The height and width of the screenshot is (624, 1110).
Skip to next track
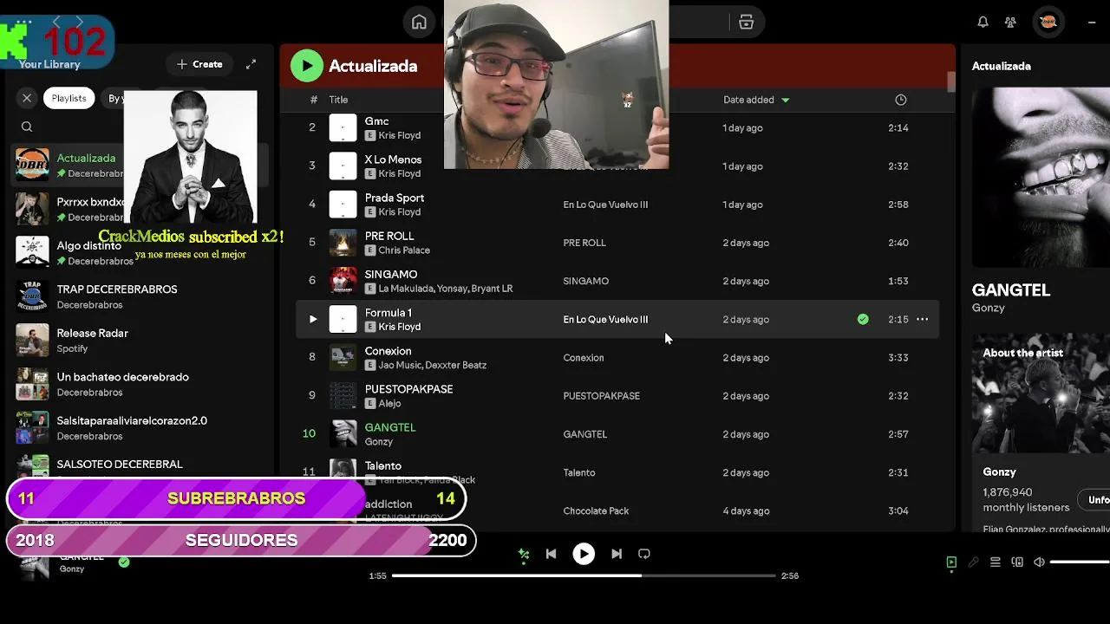(x=617, y=554)
